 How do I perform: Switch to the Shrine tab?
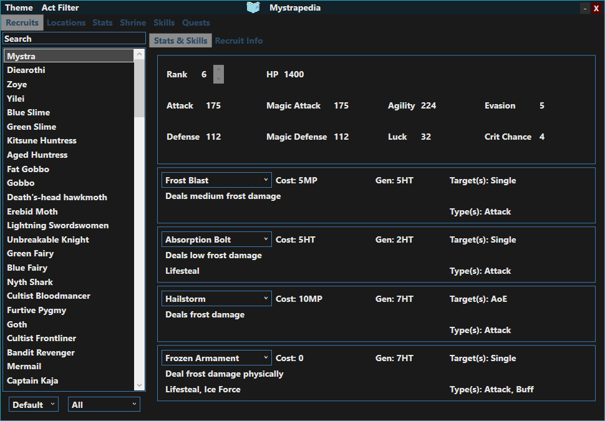[133, 22]
